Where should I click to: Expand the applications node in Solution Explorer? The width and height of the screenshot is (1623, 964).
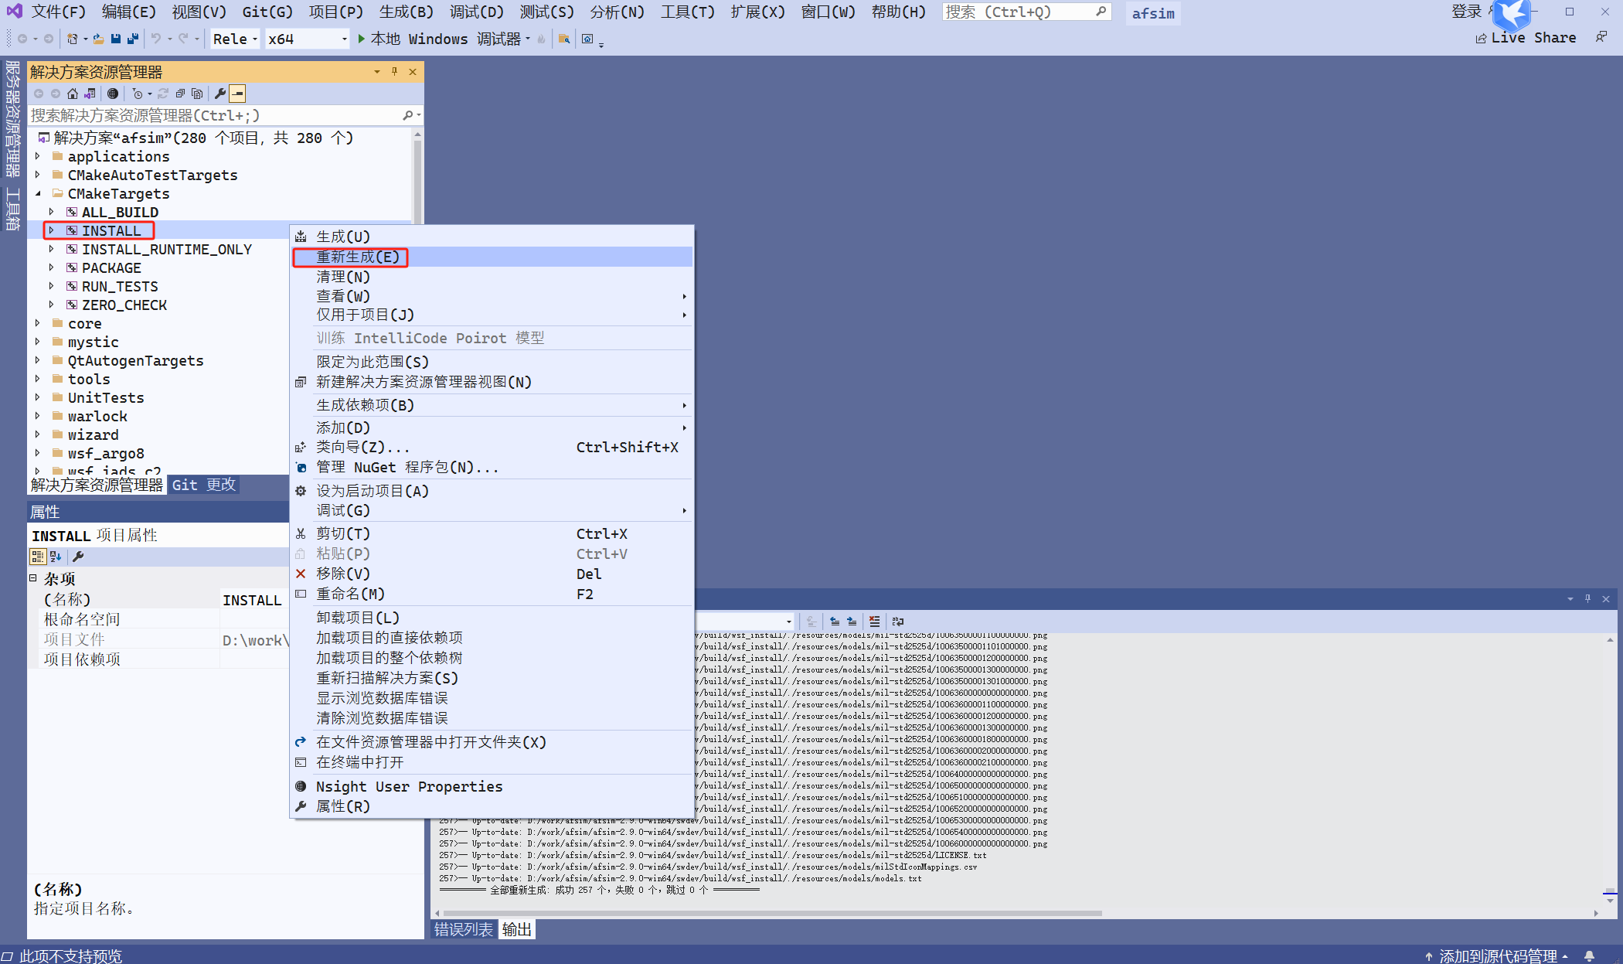pos(38,156)
